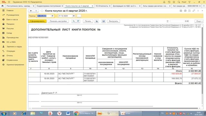Click the Выгрузить button
This screenshot has height=116, width=206.
point(114,21)
